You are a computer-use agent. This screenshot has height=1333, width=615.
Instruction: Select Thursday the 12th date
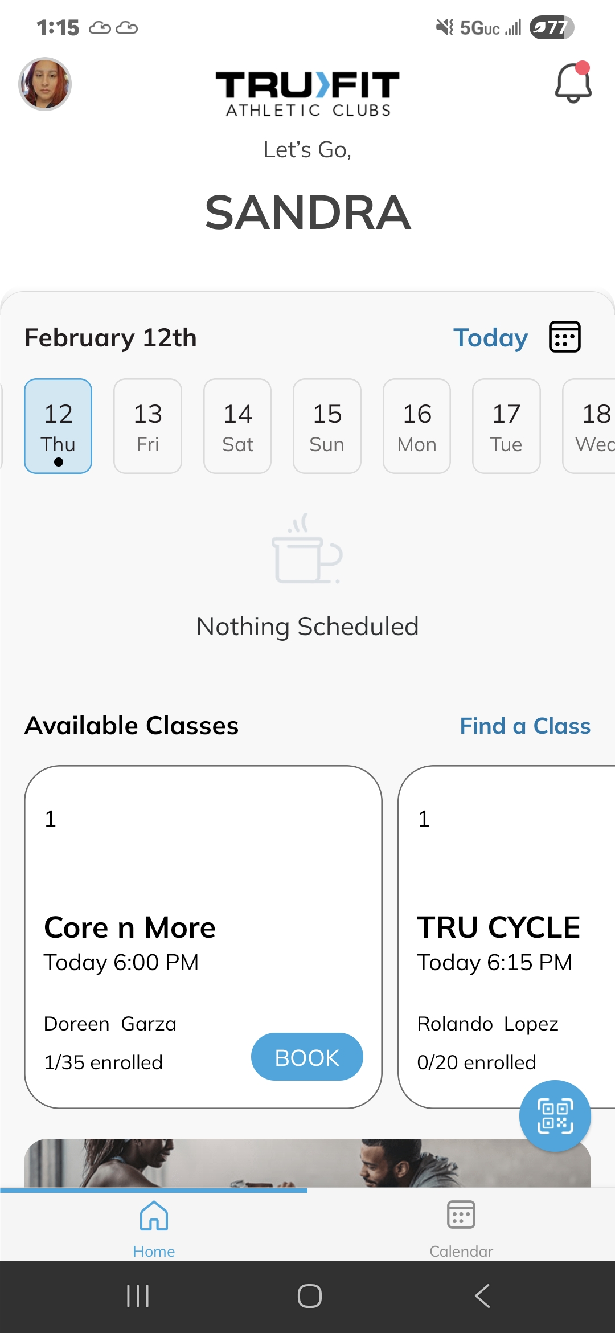pos(58,426)
